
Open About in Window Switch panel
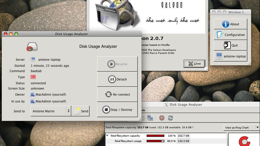click(230, 24)
